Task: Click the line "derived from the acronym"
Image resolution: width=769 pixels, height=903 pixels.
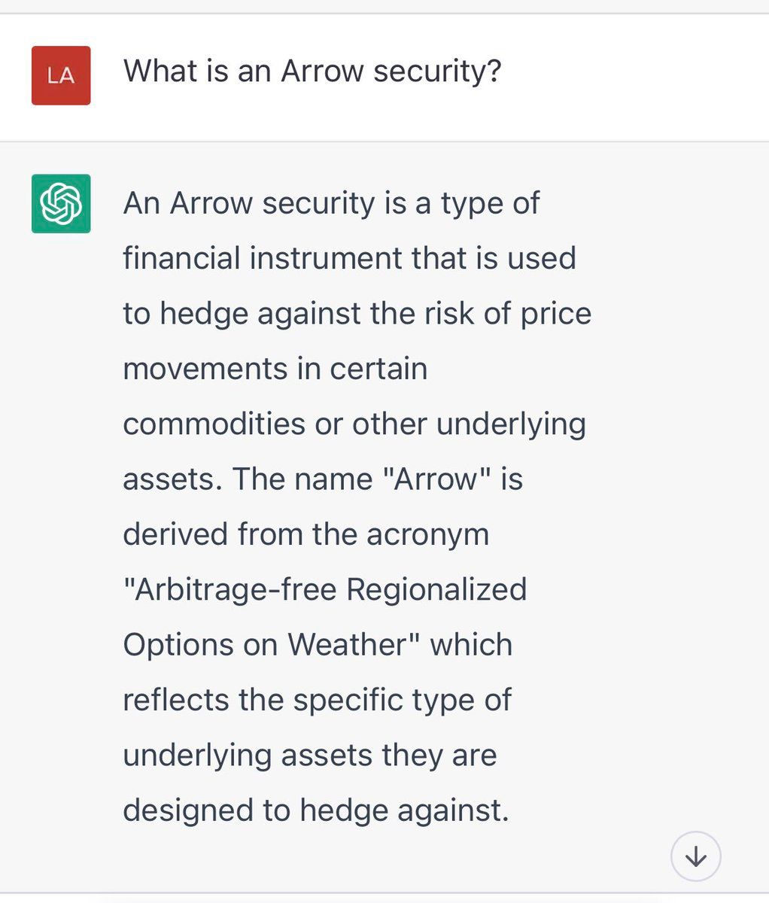Action: click(x=305, y=534)
